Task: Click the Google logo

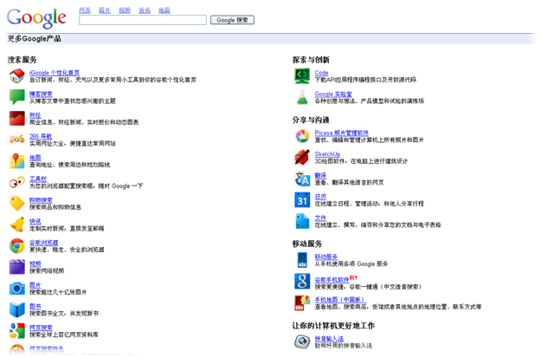Action: click(x=36, y=17)
